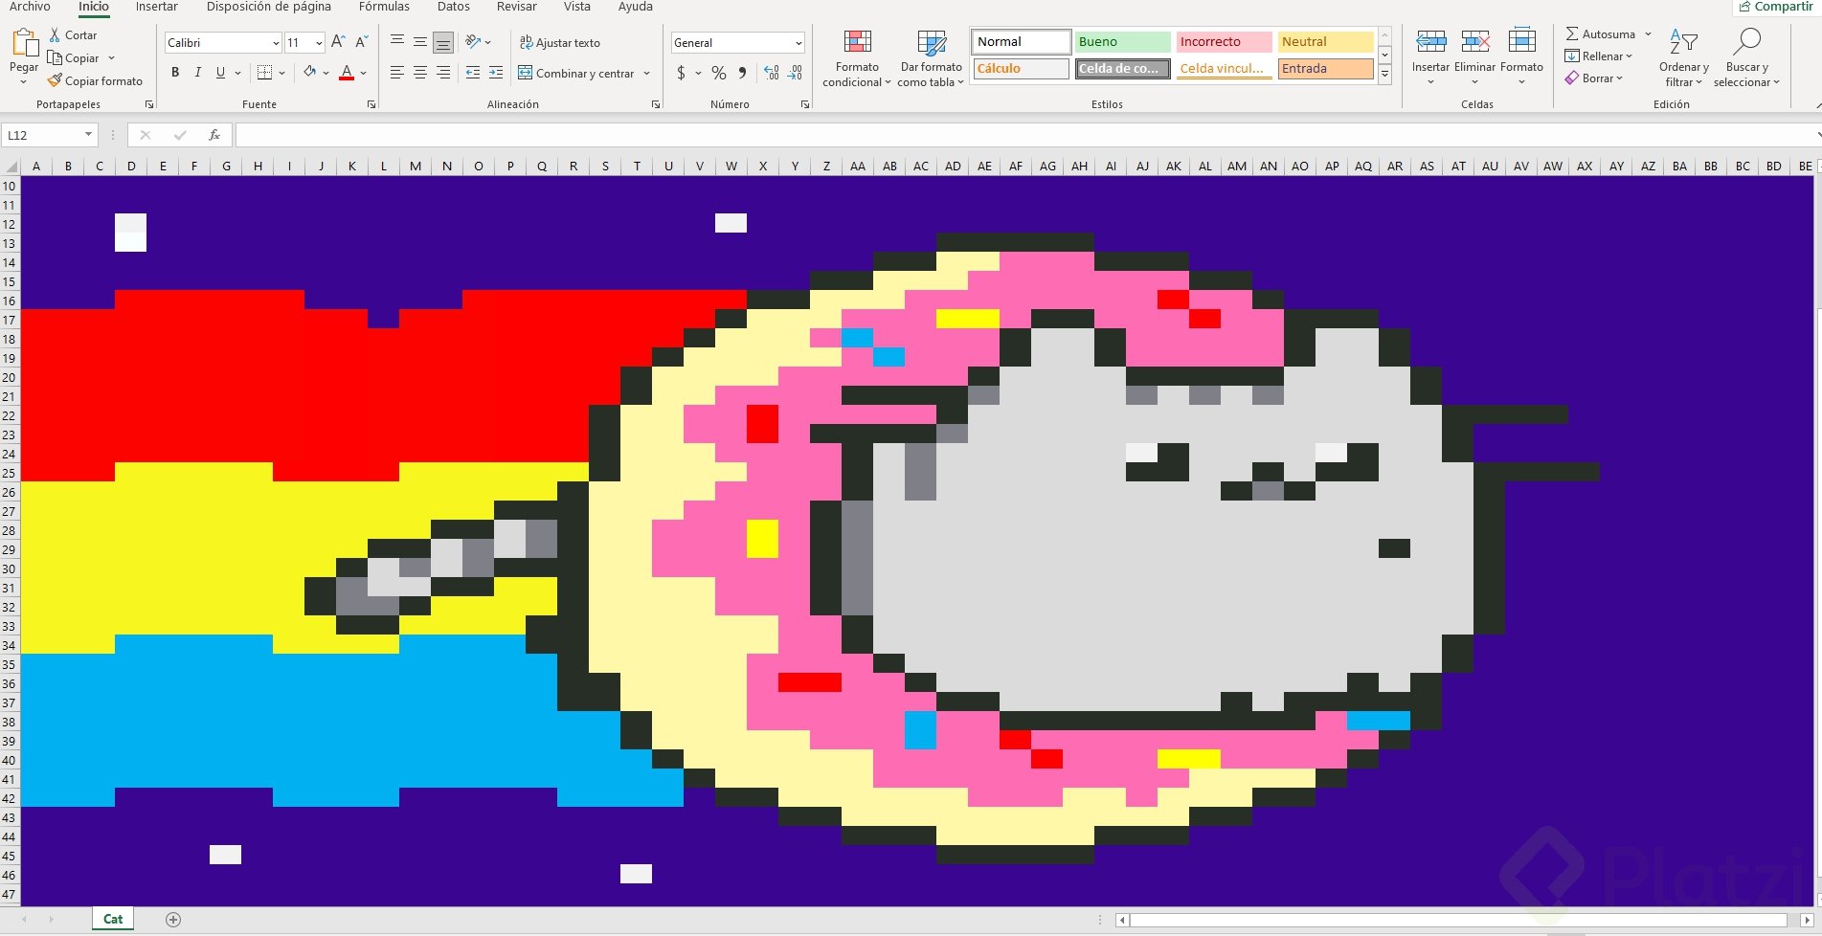Viewport: 1822px width, 936px height.
Task: Open font size dropdown
Action: click(319, 43)
